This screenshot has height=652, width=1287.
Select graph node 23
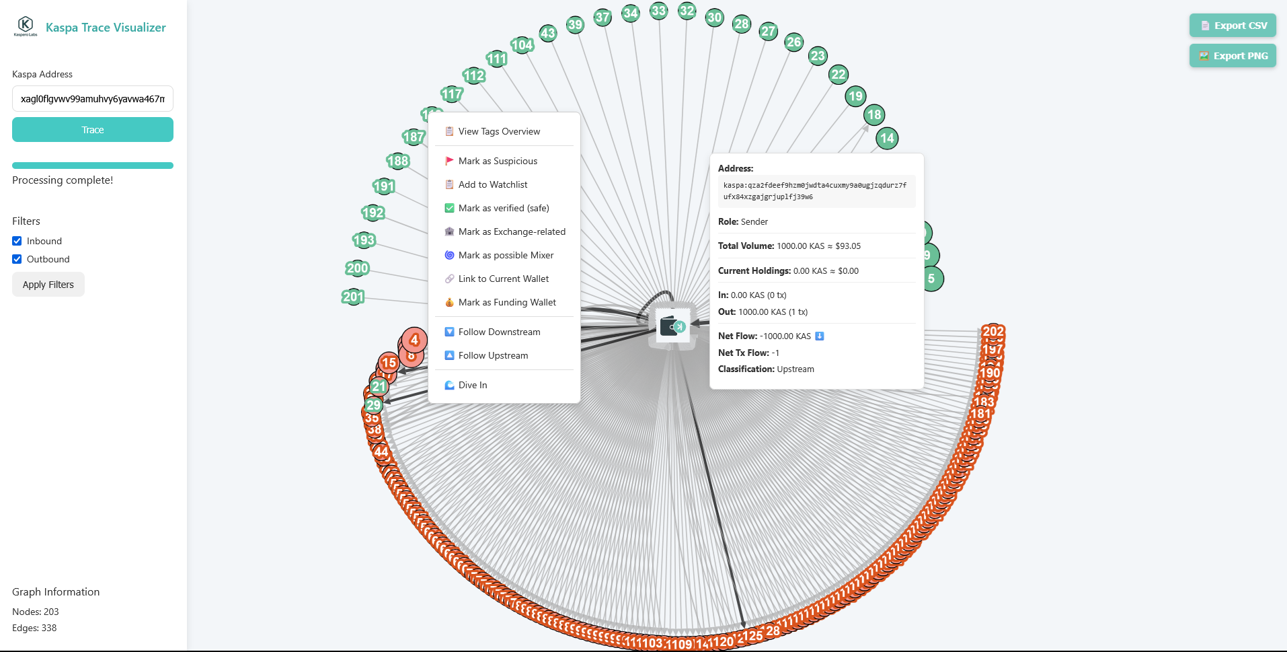point(818,56)
